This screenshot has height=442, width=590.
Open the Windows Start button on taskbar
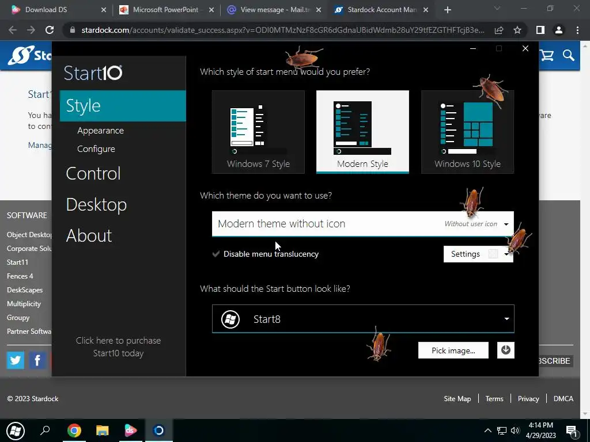pos(15,430)
